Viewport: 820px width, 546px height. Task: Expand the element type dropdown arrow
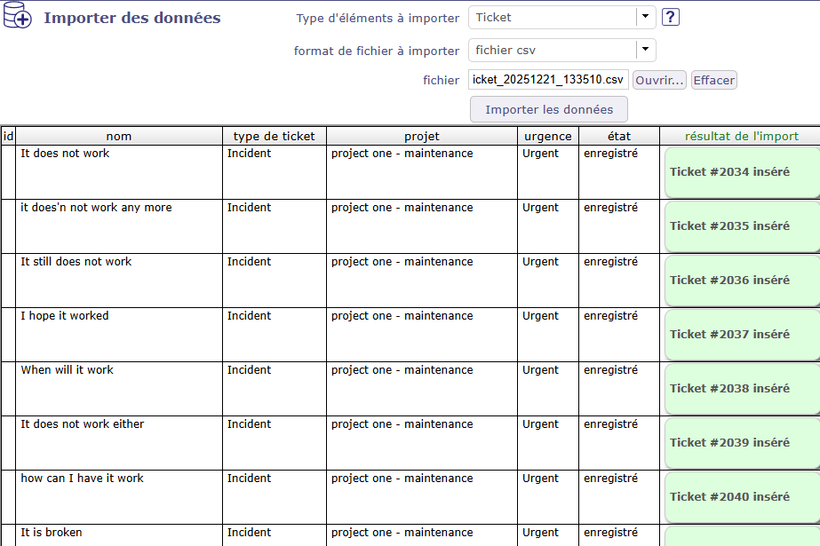pyautogui.click(x=646, y=17)
